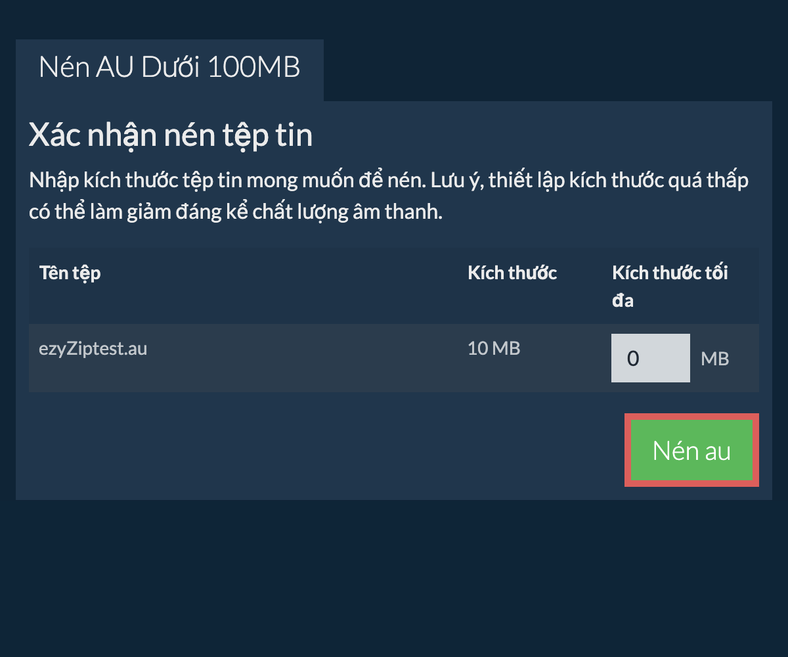This screenshot has height=657, width=788.
Task: Click the 10 MB file size value
Action: click(494, 348)
